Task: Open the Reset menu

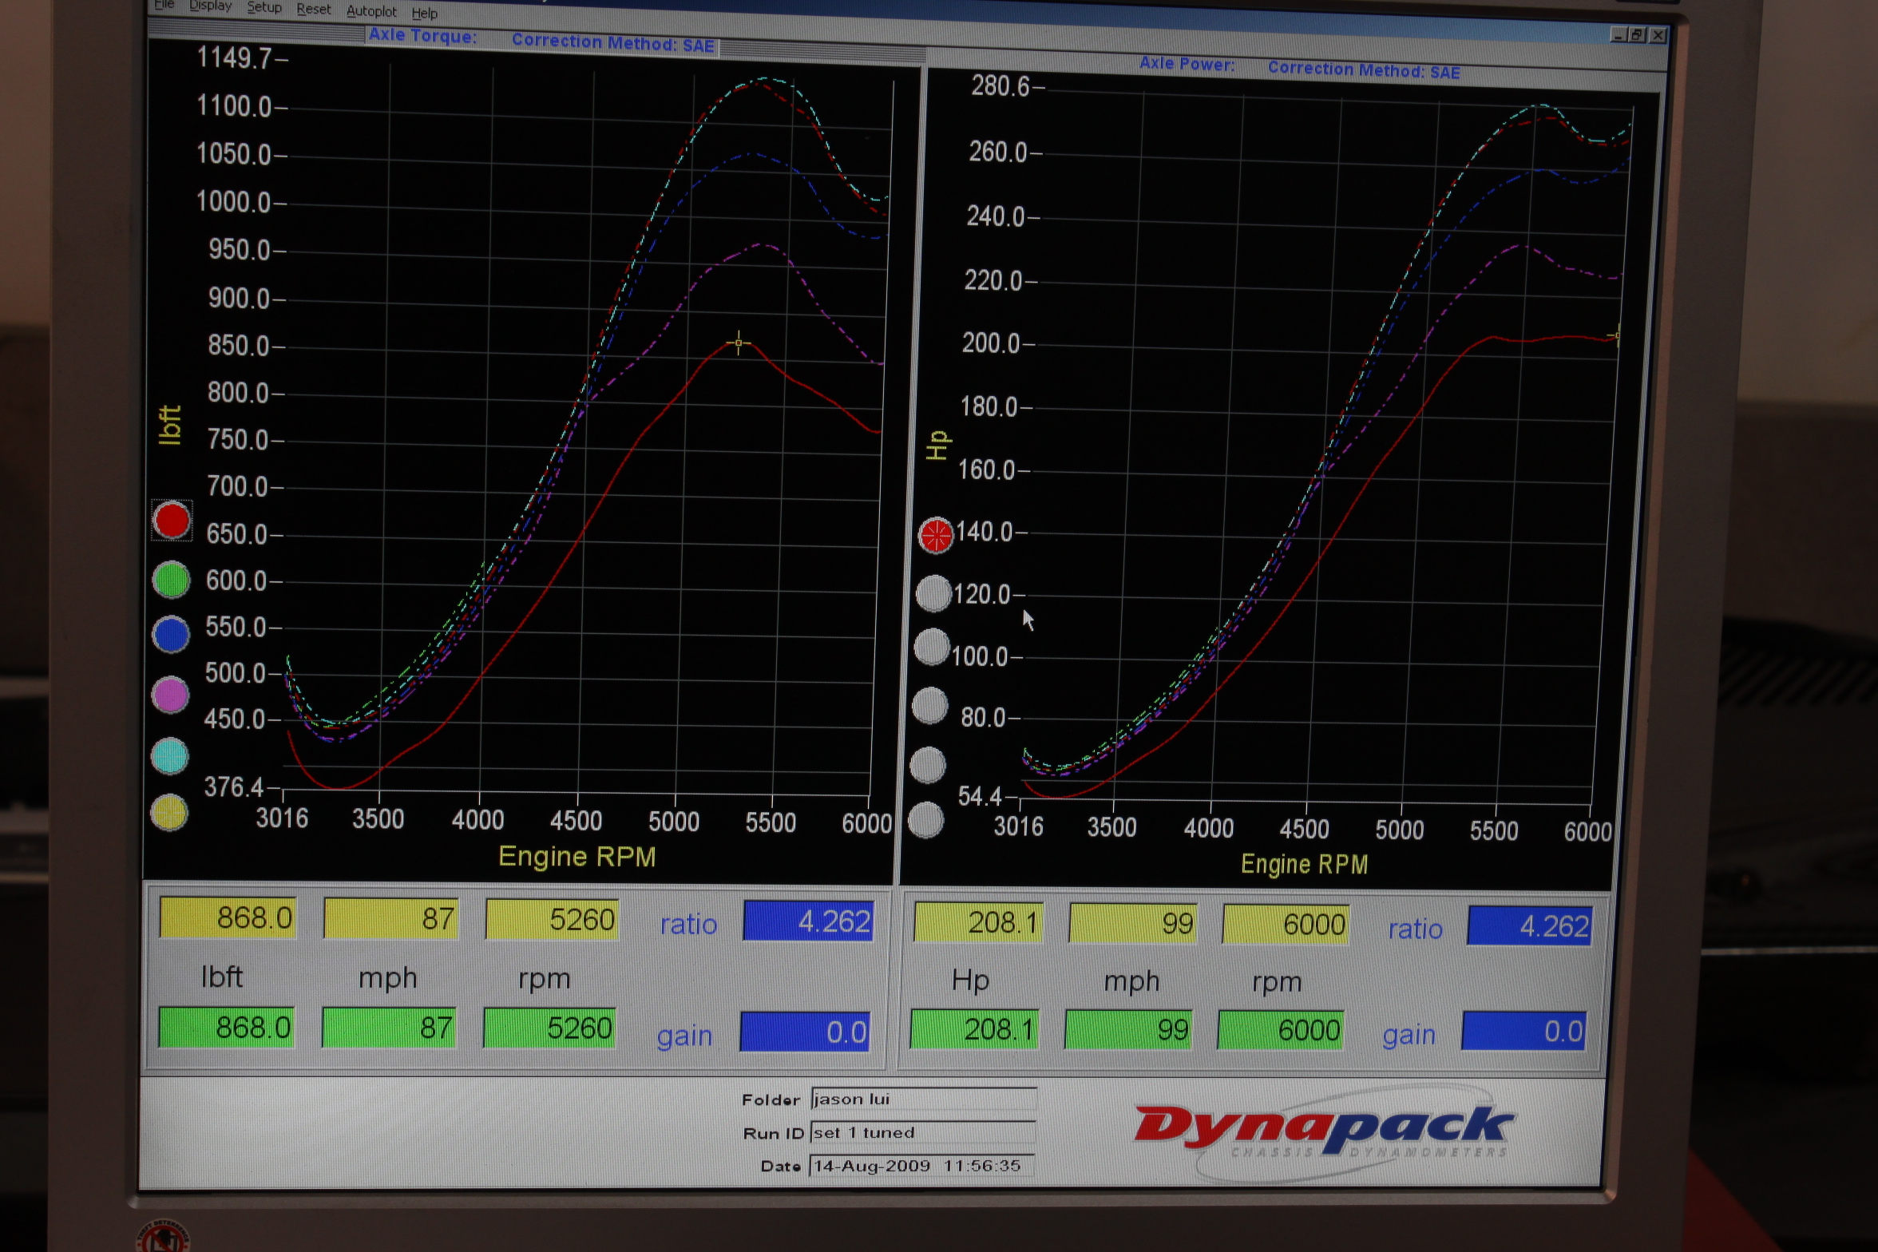Action: coord(313,9)
